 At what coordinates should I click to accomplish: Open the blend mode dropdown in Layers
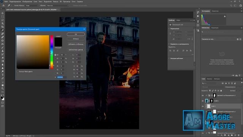point(213,87)
